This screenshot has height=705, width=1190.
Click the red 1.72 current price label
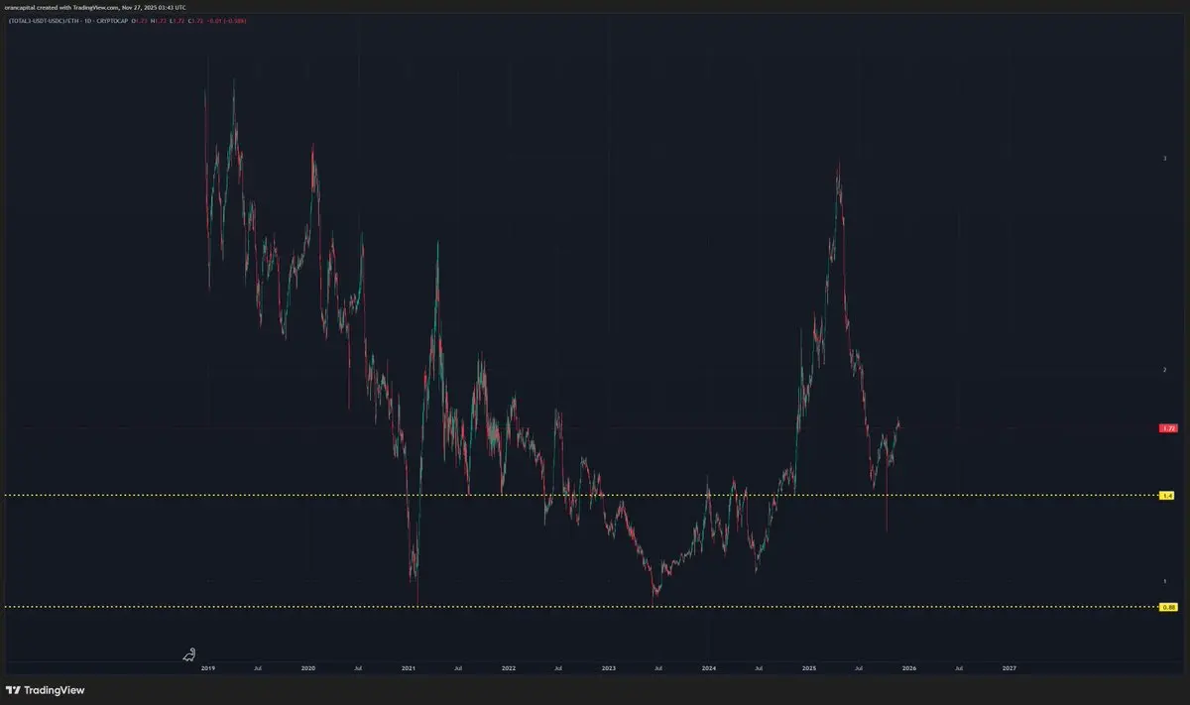pyautogui.click(x=1168, y=428)
